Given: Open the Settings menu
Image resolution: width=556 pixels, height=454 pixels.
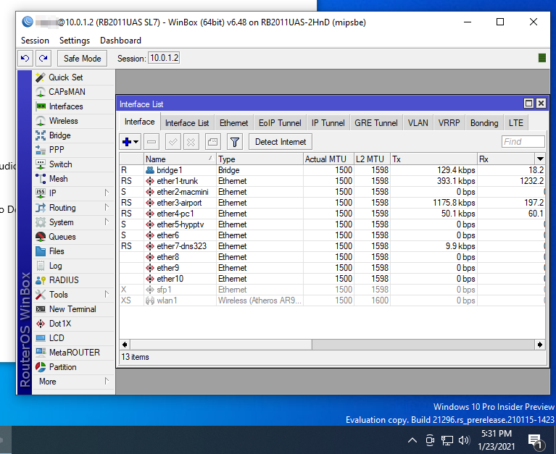Looking at the screenshot, I should click(75, 41).
